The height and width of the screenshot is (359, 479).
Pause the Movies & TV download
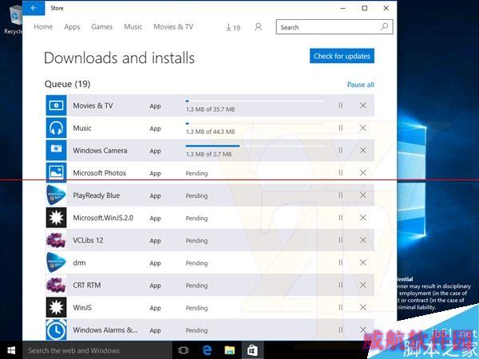(341, 105)
